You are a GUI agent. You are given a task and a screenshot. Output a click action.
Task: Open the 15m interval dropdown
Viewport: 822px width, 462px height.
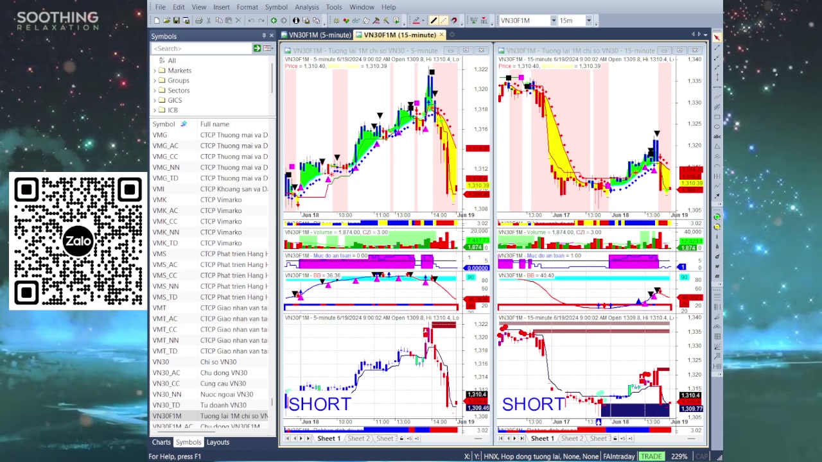pyautogui.click(x=589, y=21)
